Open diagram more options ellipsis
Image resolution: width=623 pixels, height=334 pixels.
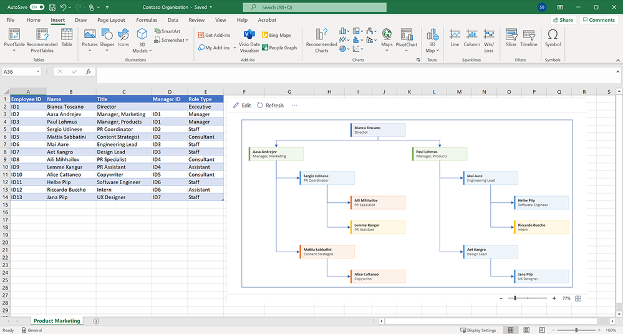coord(294,106)
